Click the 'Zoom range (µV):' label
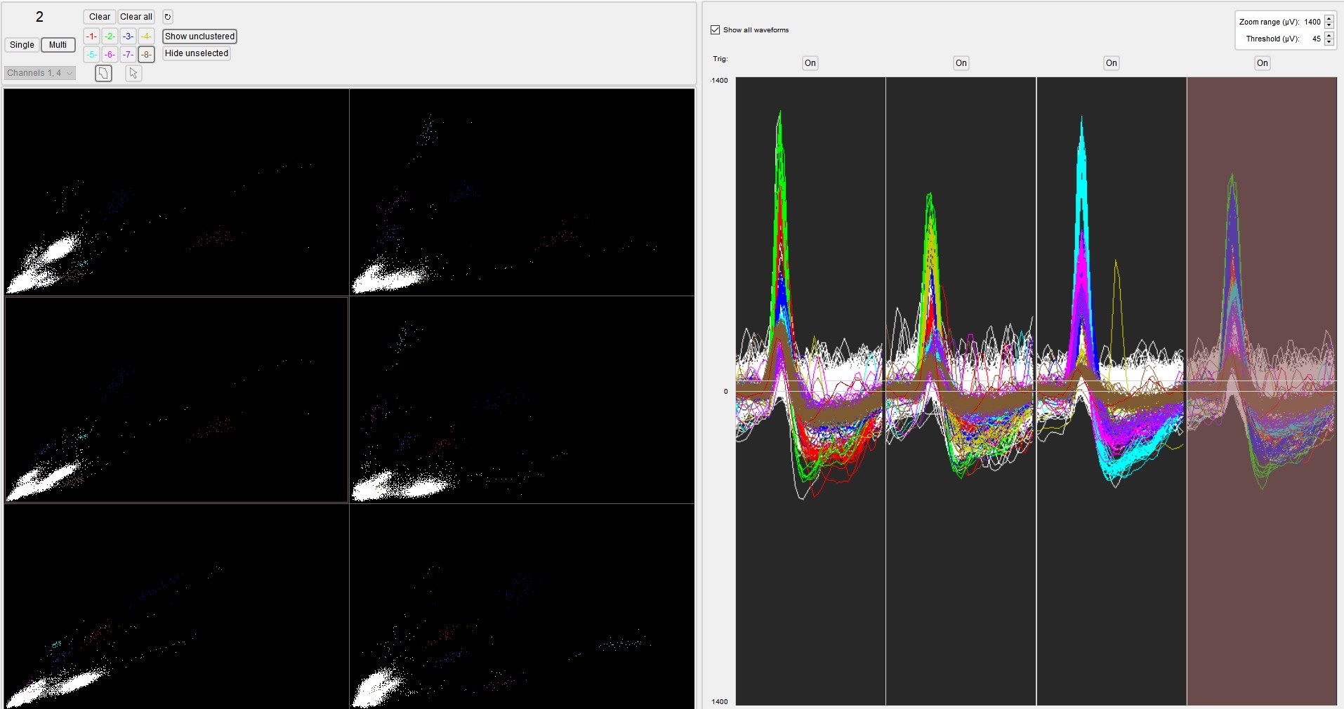This screenshot has width=1344, height=709. (1269, 22)
